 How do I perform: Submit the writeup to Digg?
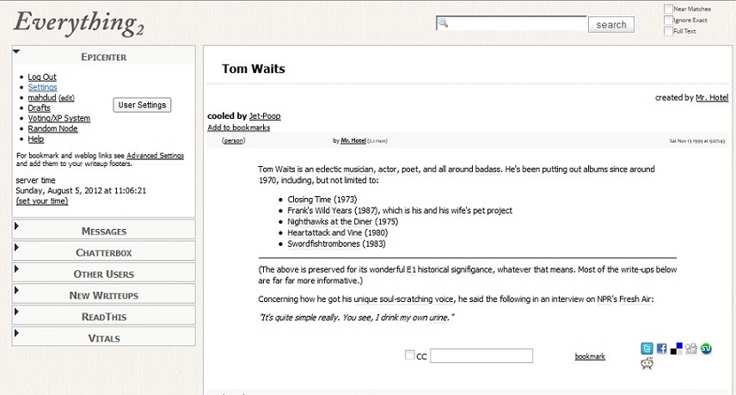(691, 349)
